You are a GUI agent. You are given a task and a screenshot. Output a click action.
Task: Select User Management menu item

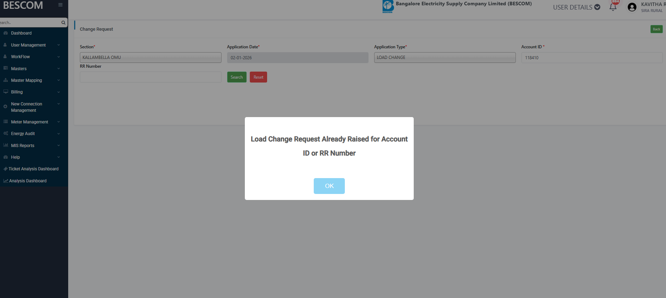[28, 45]
